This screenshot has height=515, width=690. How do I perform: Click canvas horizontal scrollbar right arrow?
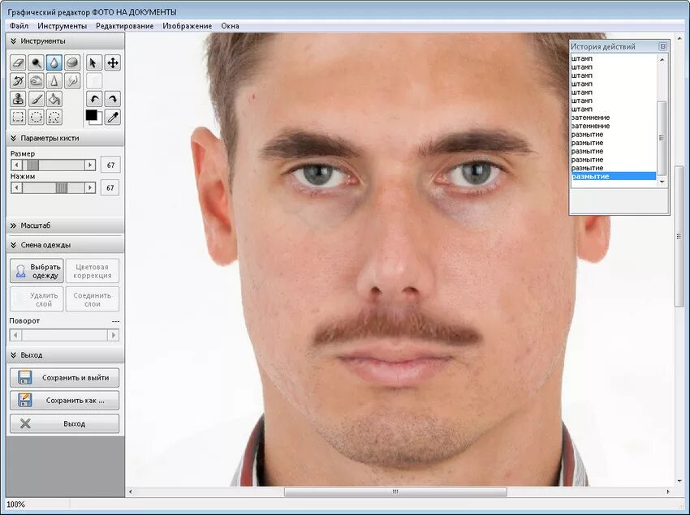pos(668,491)
